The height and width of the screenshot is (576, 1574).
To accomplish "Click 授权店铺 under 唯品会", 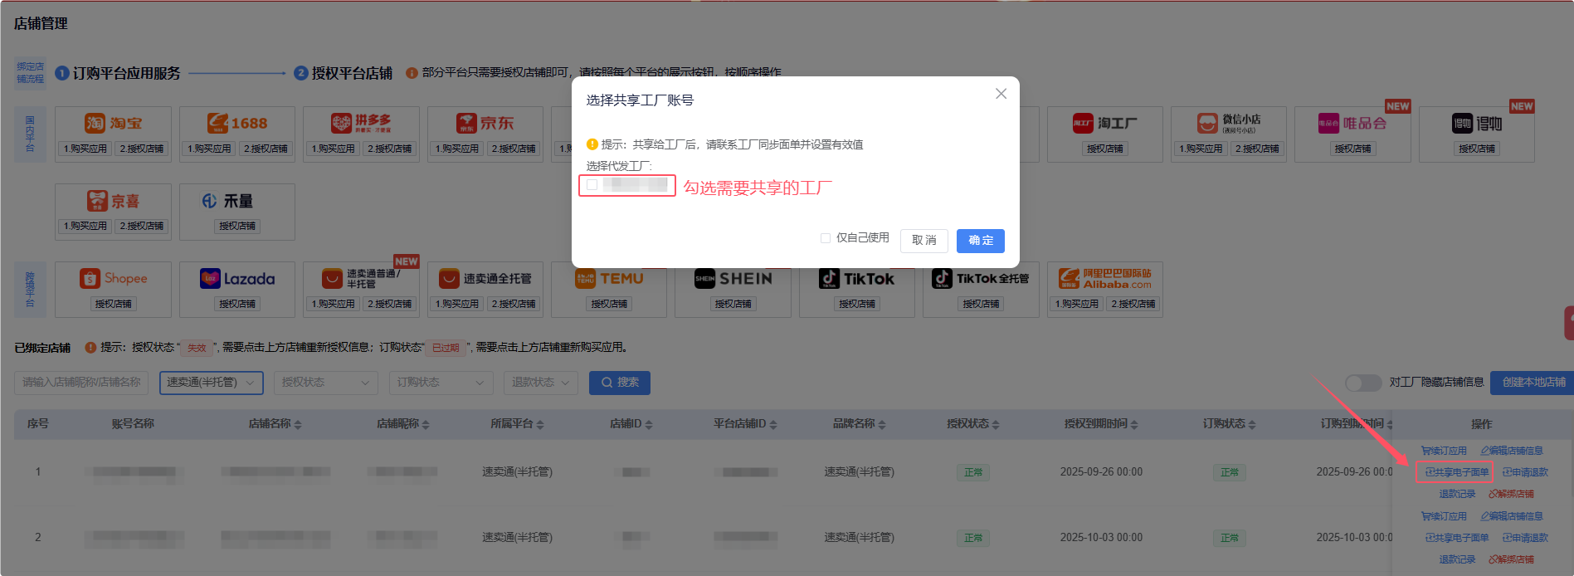I will click(x=1352, y=149).
